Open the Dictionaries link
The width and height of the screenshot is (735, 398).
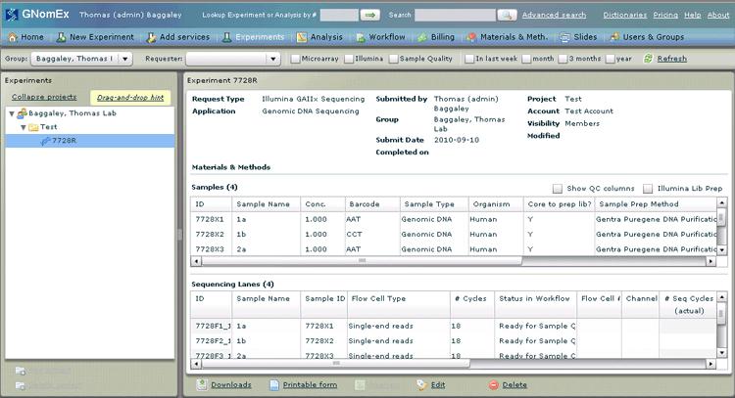[x=625, y=15]
